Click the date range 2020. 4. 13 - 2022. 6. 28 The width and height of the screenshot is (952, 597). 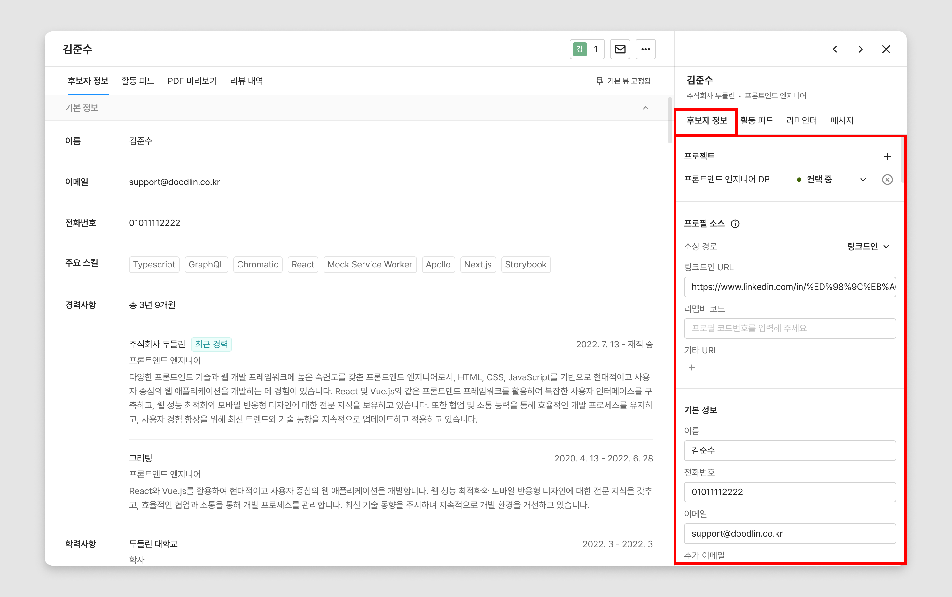point(604,458)
